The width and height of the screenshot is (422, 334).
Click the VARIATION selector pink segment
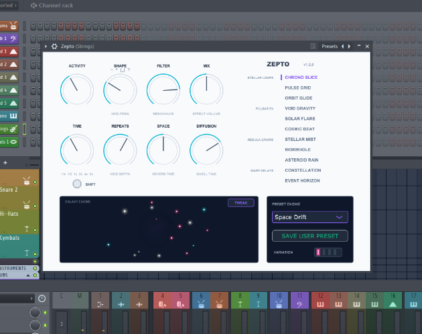(318, 253)
